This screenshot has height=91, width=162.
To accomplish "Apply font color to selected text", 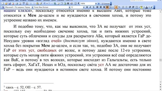I will 147,7.
